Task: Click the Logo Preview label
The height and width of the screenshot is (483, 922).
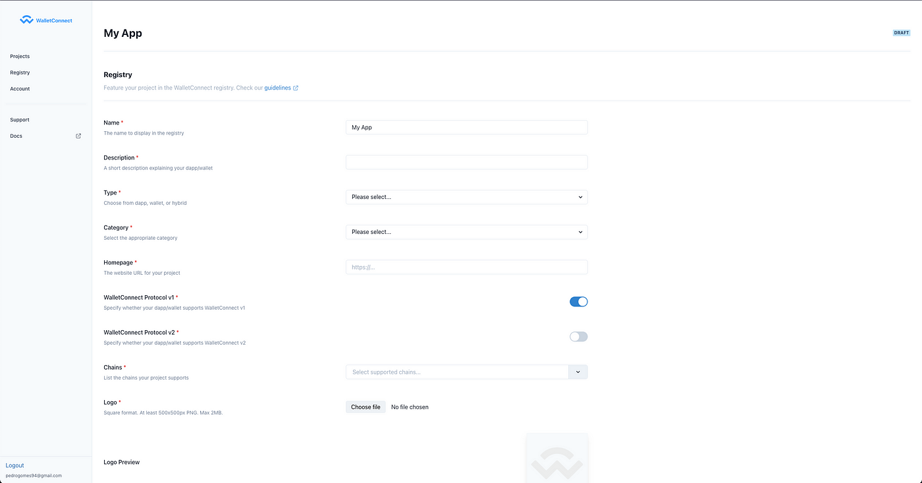Action: tap(122, 462)
